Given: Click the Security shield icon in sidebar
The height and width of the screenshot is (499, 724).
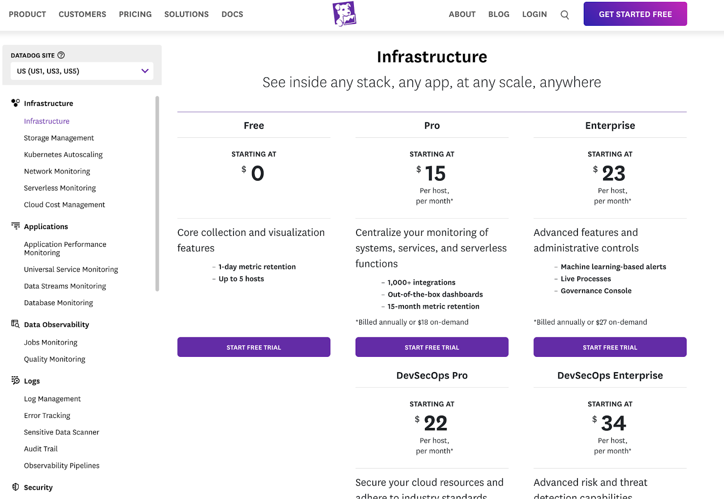Looking at the screenshot, I should click(15, 487).
